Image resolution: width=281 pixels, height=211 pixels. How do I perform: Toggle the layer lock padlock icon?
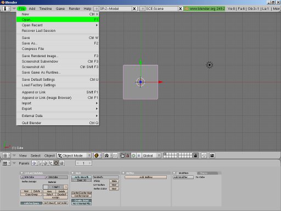point(195,156)
